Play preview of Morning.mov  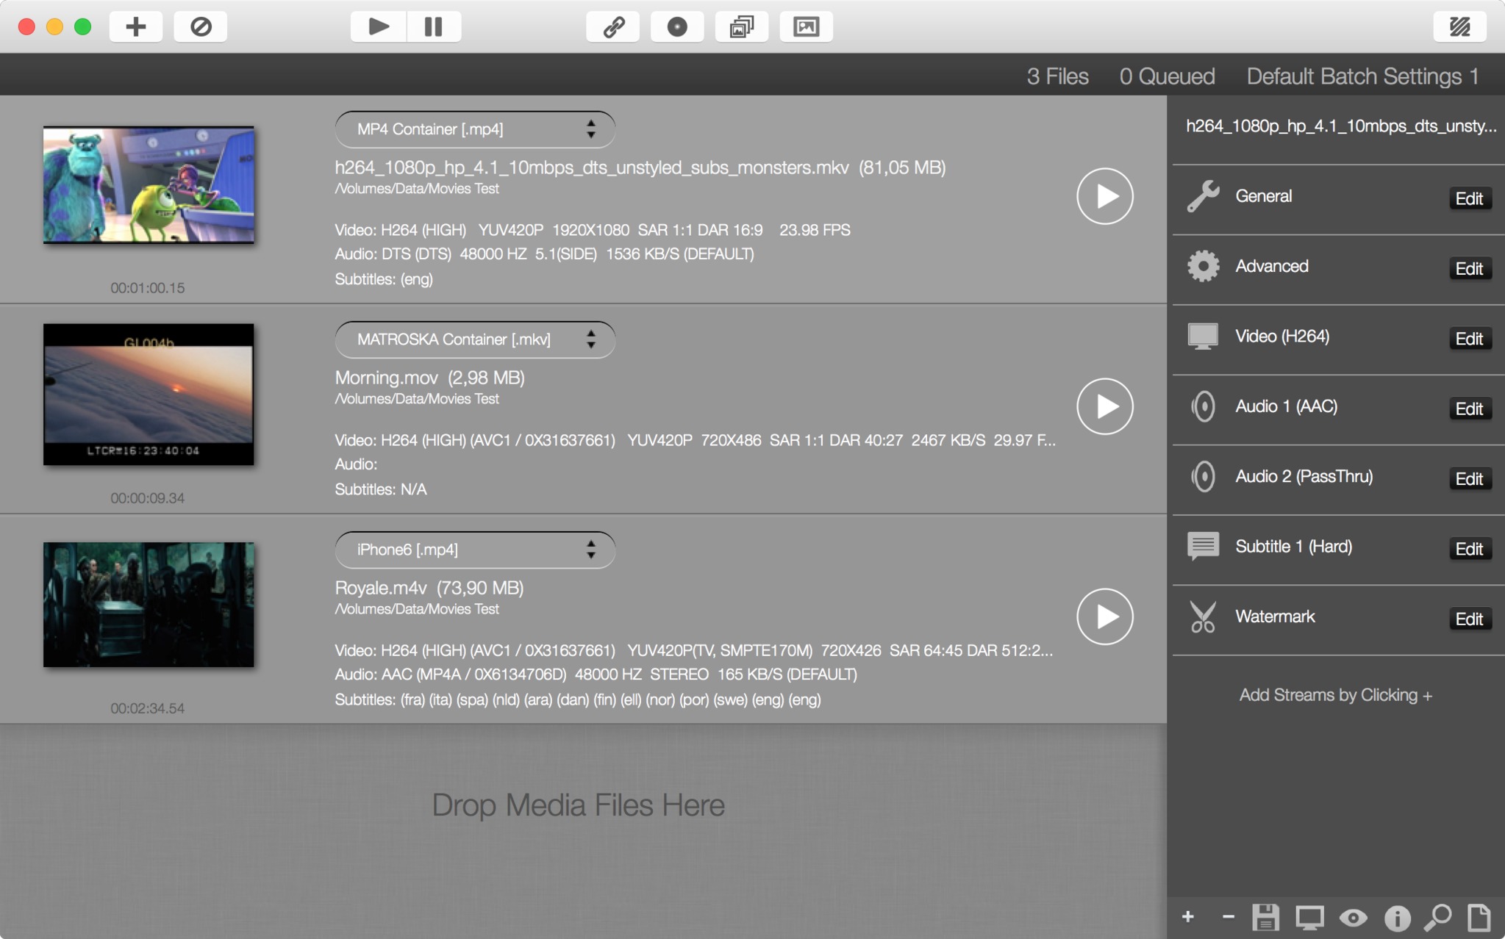click(1104, 406)
